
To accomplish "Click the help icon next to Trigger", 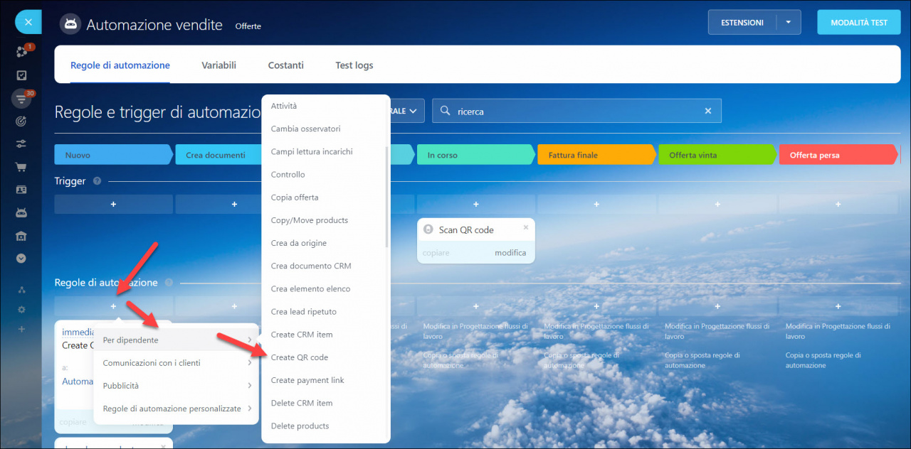I will pyautogui.click(x=97, y=181).
